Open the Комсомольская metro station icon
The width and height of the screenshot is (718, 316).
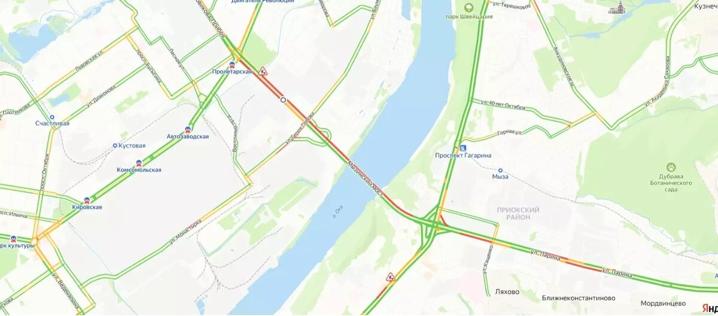(x=139, y=162)
